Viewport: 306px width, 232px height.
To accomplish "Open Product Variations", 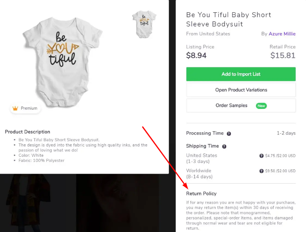I will 241,90.
